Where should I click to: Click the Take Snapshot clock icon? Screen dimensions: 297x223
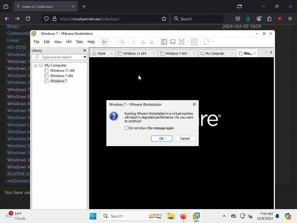134,42
